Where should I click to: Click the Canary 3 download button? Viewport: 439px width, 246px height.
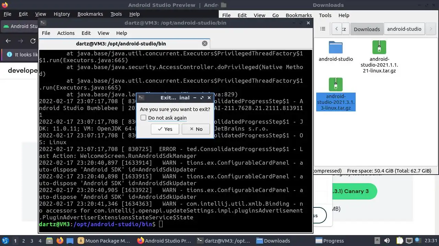click(x=354, y=191)
